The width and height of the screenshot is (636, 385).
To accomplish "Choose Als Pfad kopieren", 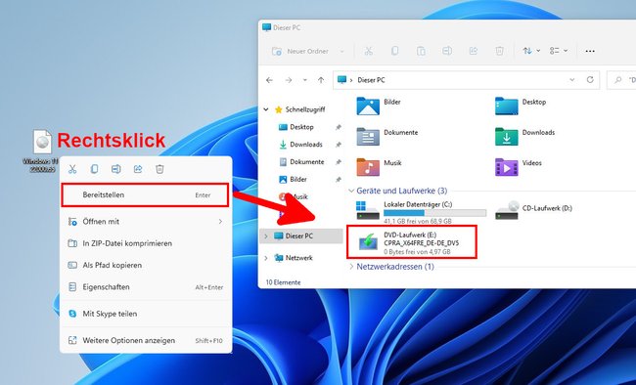I will pyautogui.click(x=145, y=265).
